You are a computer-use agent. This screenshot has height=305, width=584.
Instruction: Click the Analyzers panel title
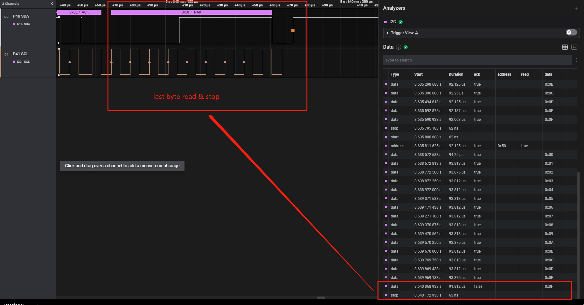pyautogui.click(x=394, y=8)
